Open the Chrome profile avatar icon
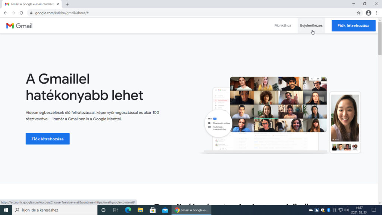The image size is (382, 215). 368,13
